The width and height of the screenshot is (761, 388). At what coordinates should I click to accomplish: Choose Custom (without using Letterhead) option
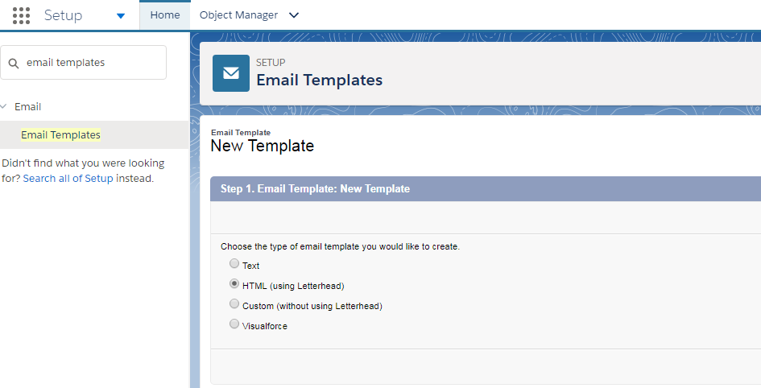234,303
